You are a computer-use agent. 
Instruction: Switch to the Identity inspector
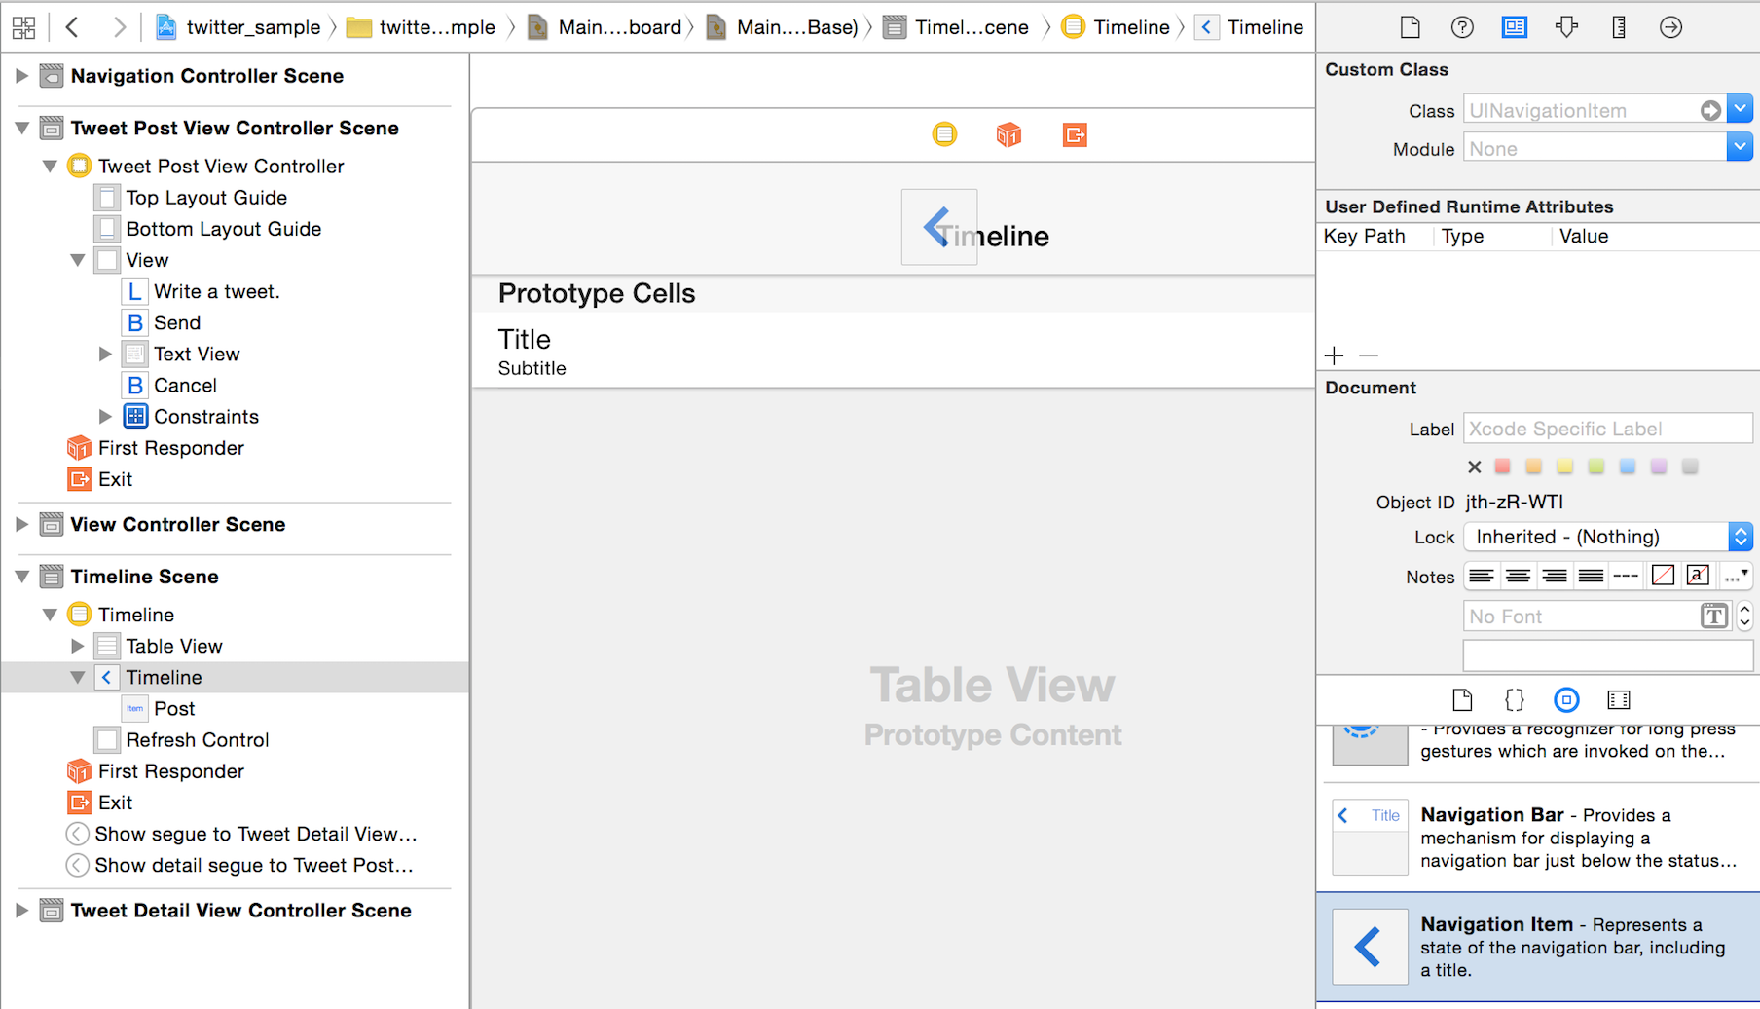pos(1514,27)
